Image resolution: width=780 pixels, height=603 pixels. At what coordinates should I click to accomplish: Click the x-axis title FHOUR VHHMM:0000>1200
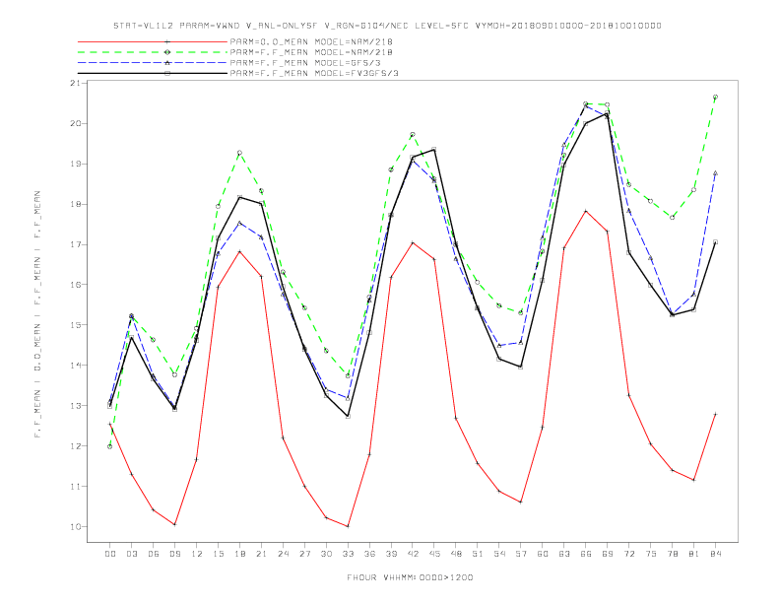[x=410, y=577]
